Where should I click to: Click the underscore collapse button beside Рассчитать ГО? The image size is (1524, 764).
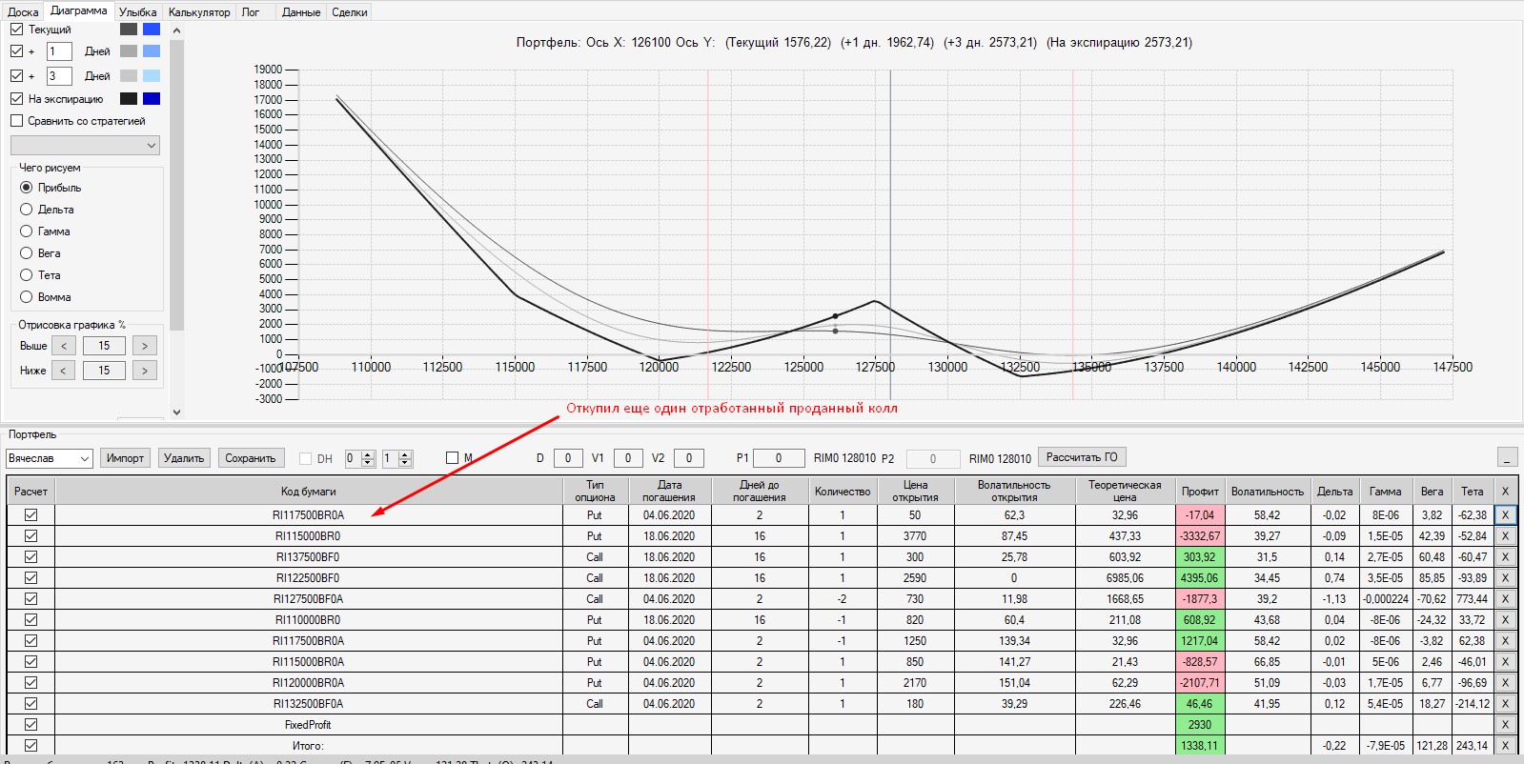coord(1507,458)
